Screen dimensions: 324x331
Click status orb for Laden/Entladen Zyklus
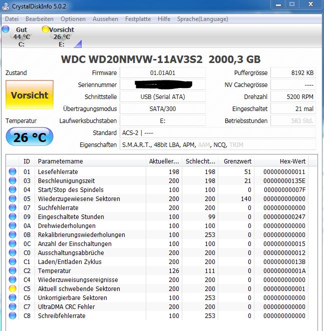13,261
